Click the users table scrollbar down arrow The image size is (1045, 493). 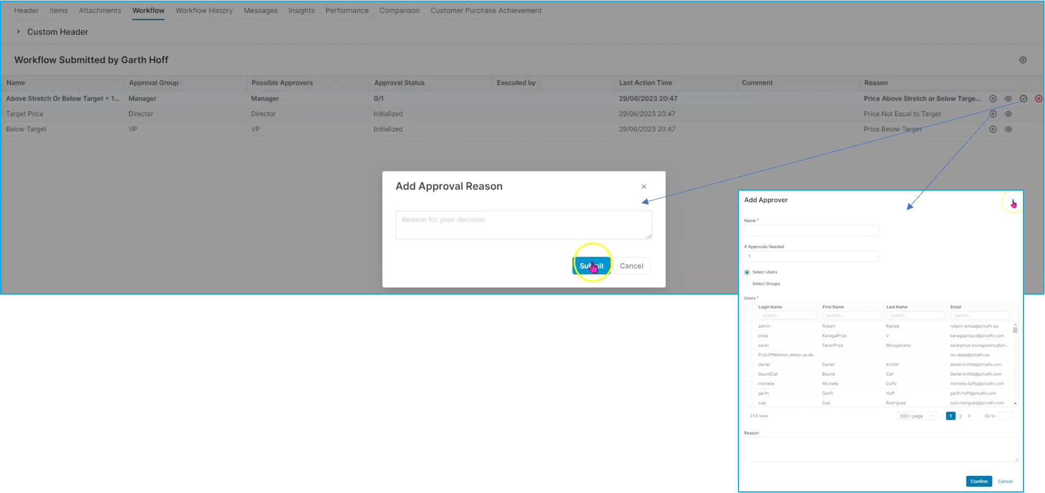[x=1015, y=403]
